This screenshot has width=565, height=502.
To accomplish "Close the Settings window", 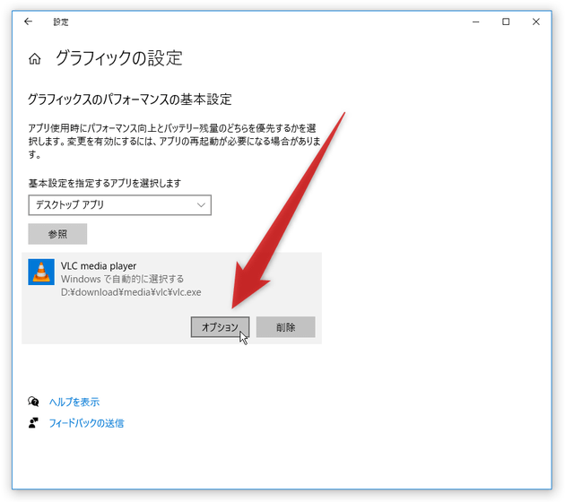I will [x=536, y=22].
